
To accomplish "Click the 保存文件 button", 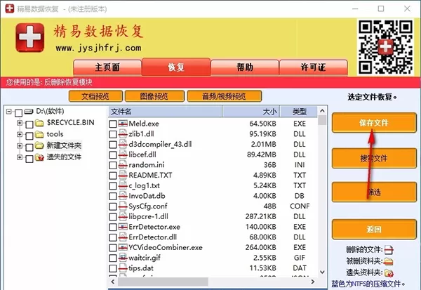I will coord(374,123).
